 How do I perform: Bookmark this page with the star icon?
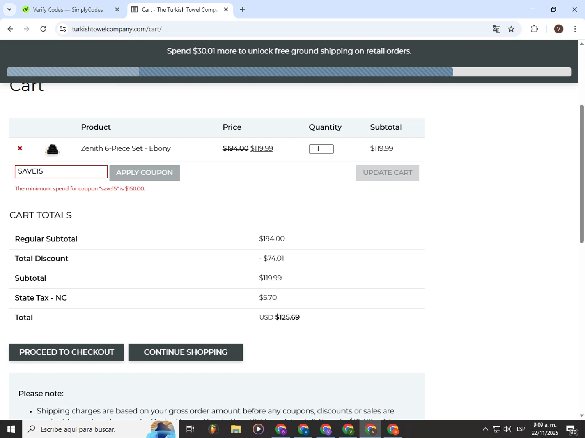(x=511, y=29)
